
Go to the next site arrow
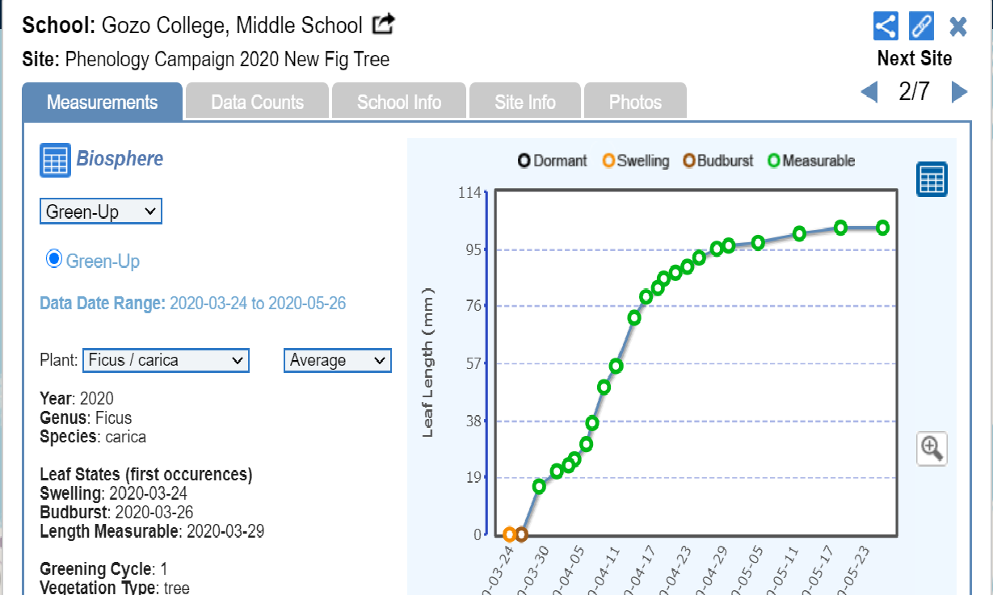[x=959, y=92]
